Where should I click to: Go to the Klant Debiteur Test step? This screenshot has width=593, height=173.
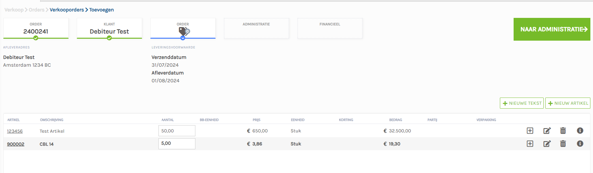tap(109, 29)
